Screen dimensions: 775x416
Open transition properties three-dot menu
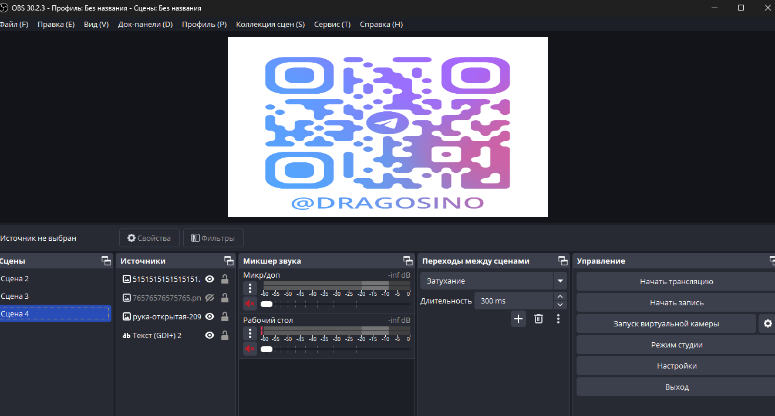(x=558, y=319)
